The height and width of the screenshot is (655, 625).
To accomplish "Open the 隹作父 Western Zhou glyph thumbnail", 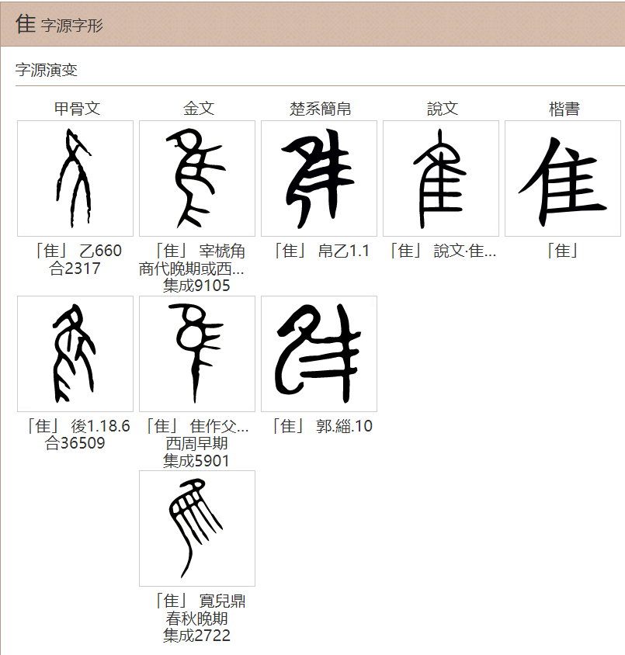I will [196, 353].
